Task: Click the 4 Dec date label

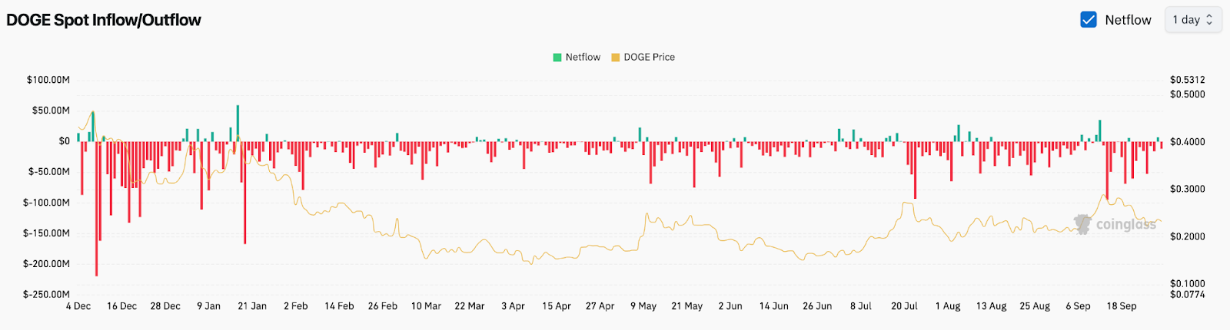Action: click(78, 306)
